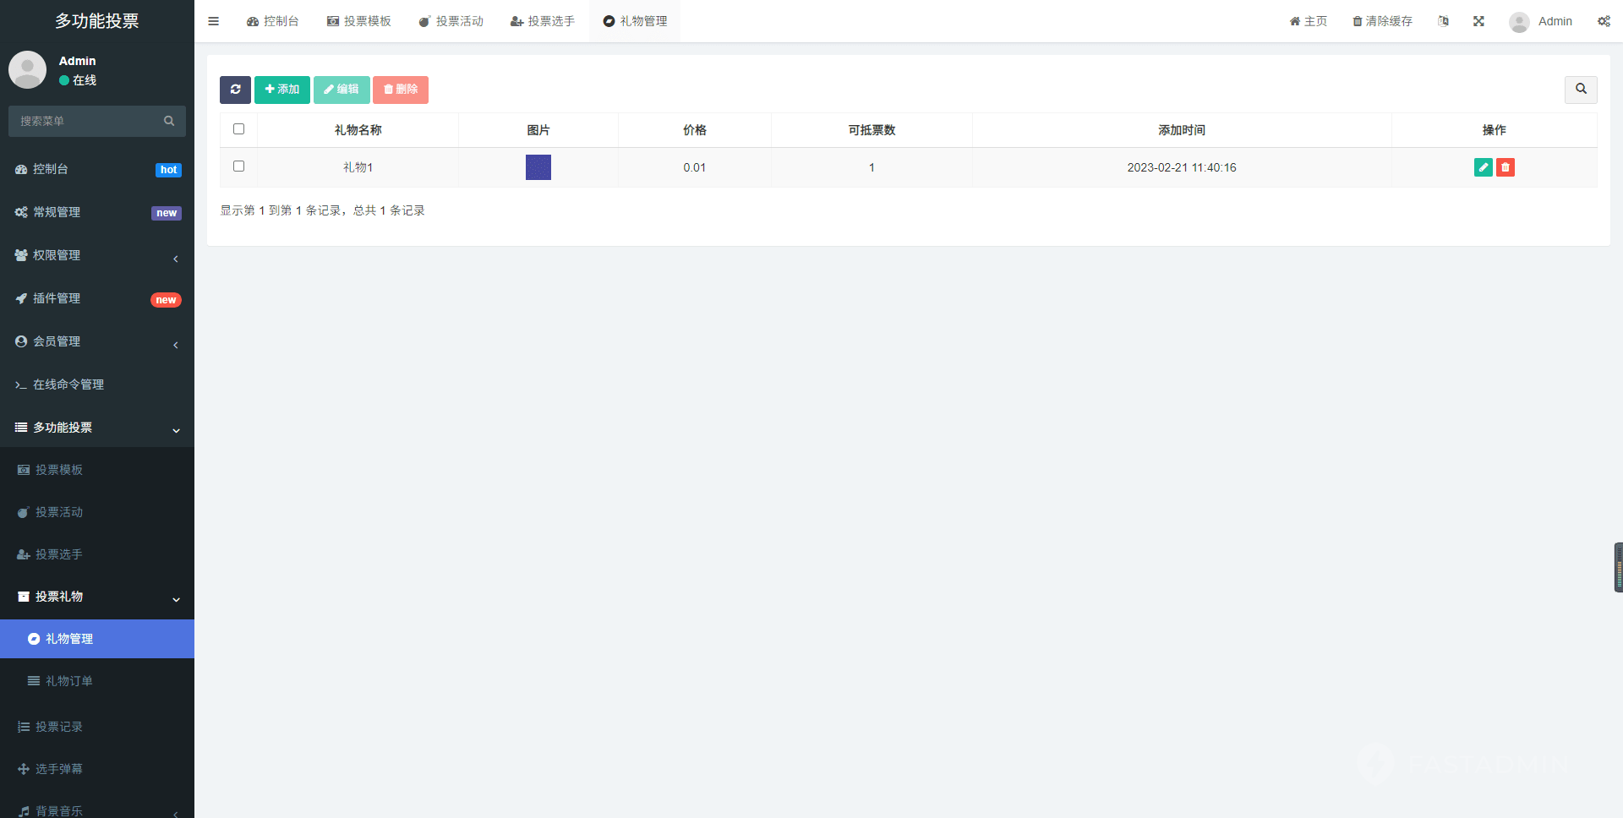This screenshot has width=1623, height=818.
Task: Check the select-all checkbox in table header
Action: point(238,129)
